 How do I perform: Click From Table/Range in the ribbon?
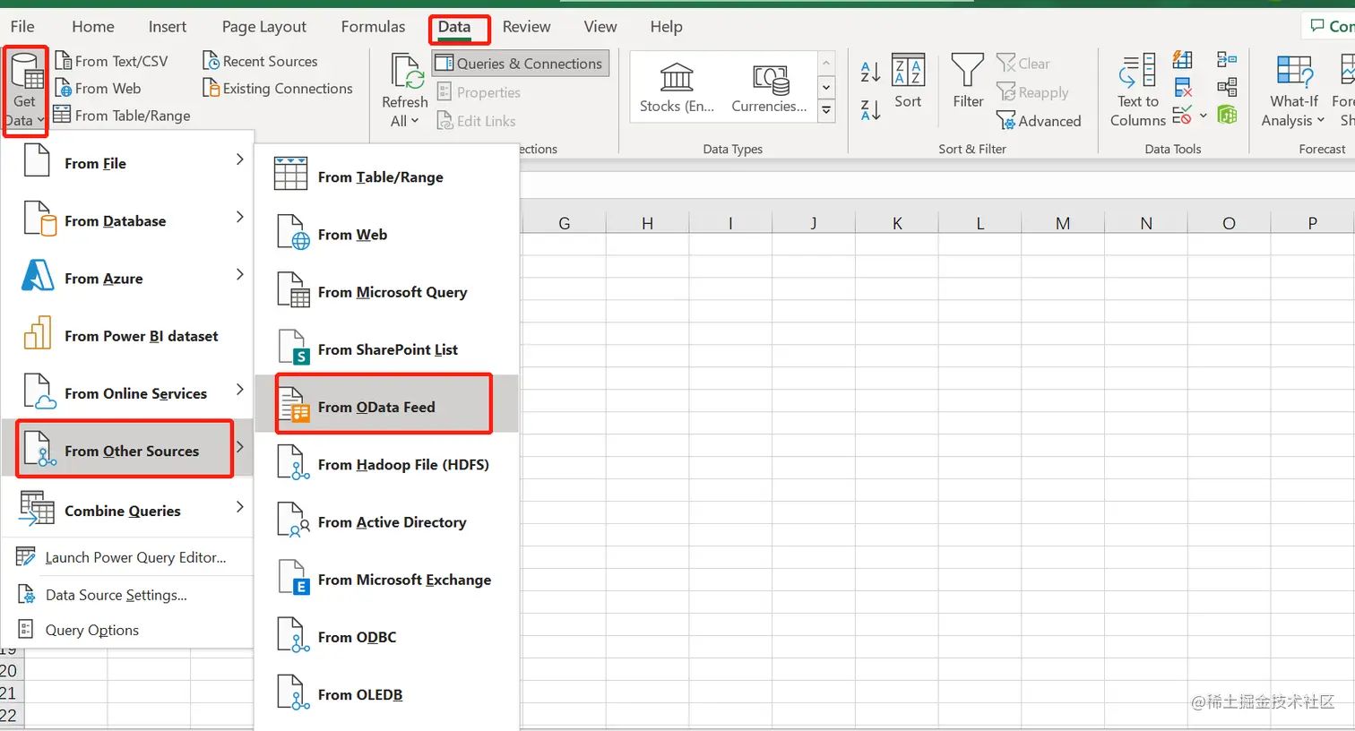(122, 115)
